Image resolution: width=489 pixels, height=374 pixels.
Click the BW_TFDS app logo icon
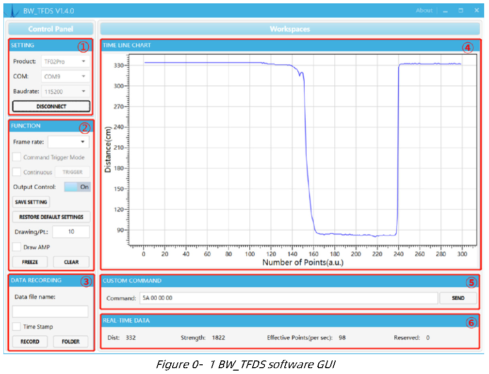click(x=13, y=11)
